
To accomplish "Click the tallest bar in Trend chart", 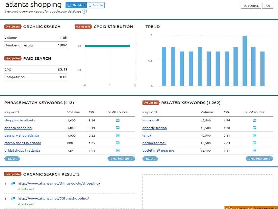I will pyautogui.click(x=245, y=61).
